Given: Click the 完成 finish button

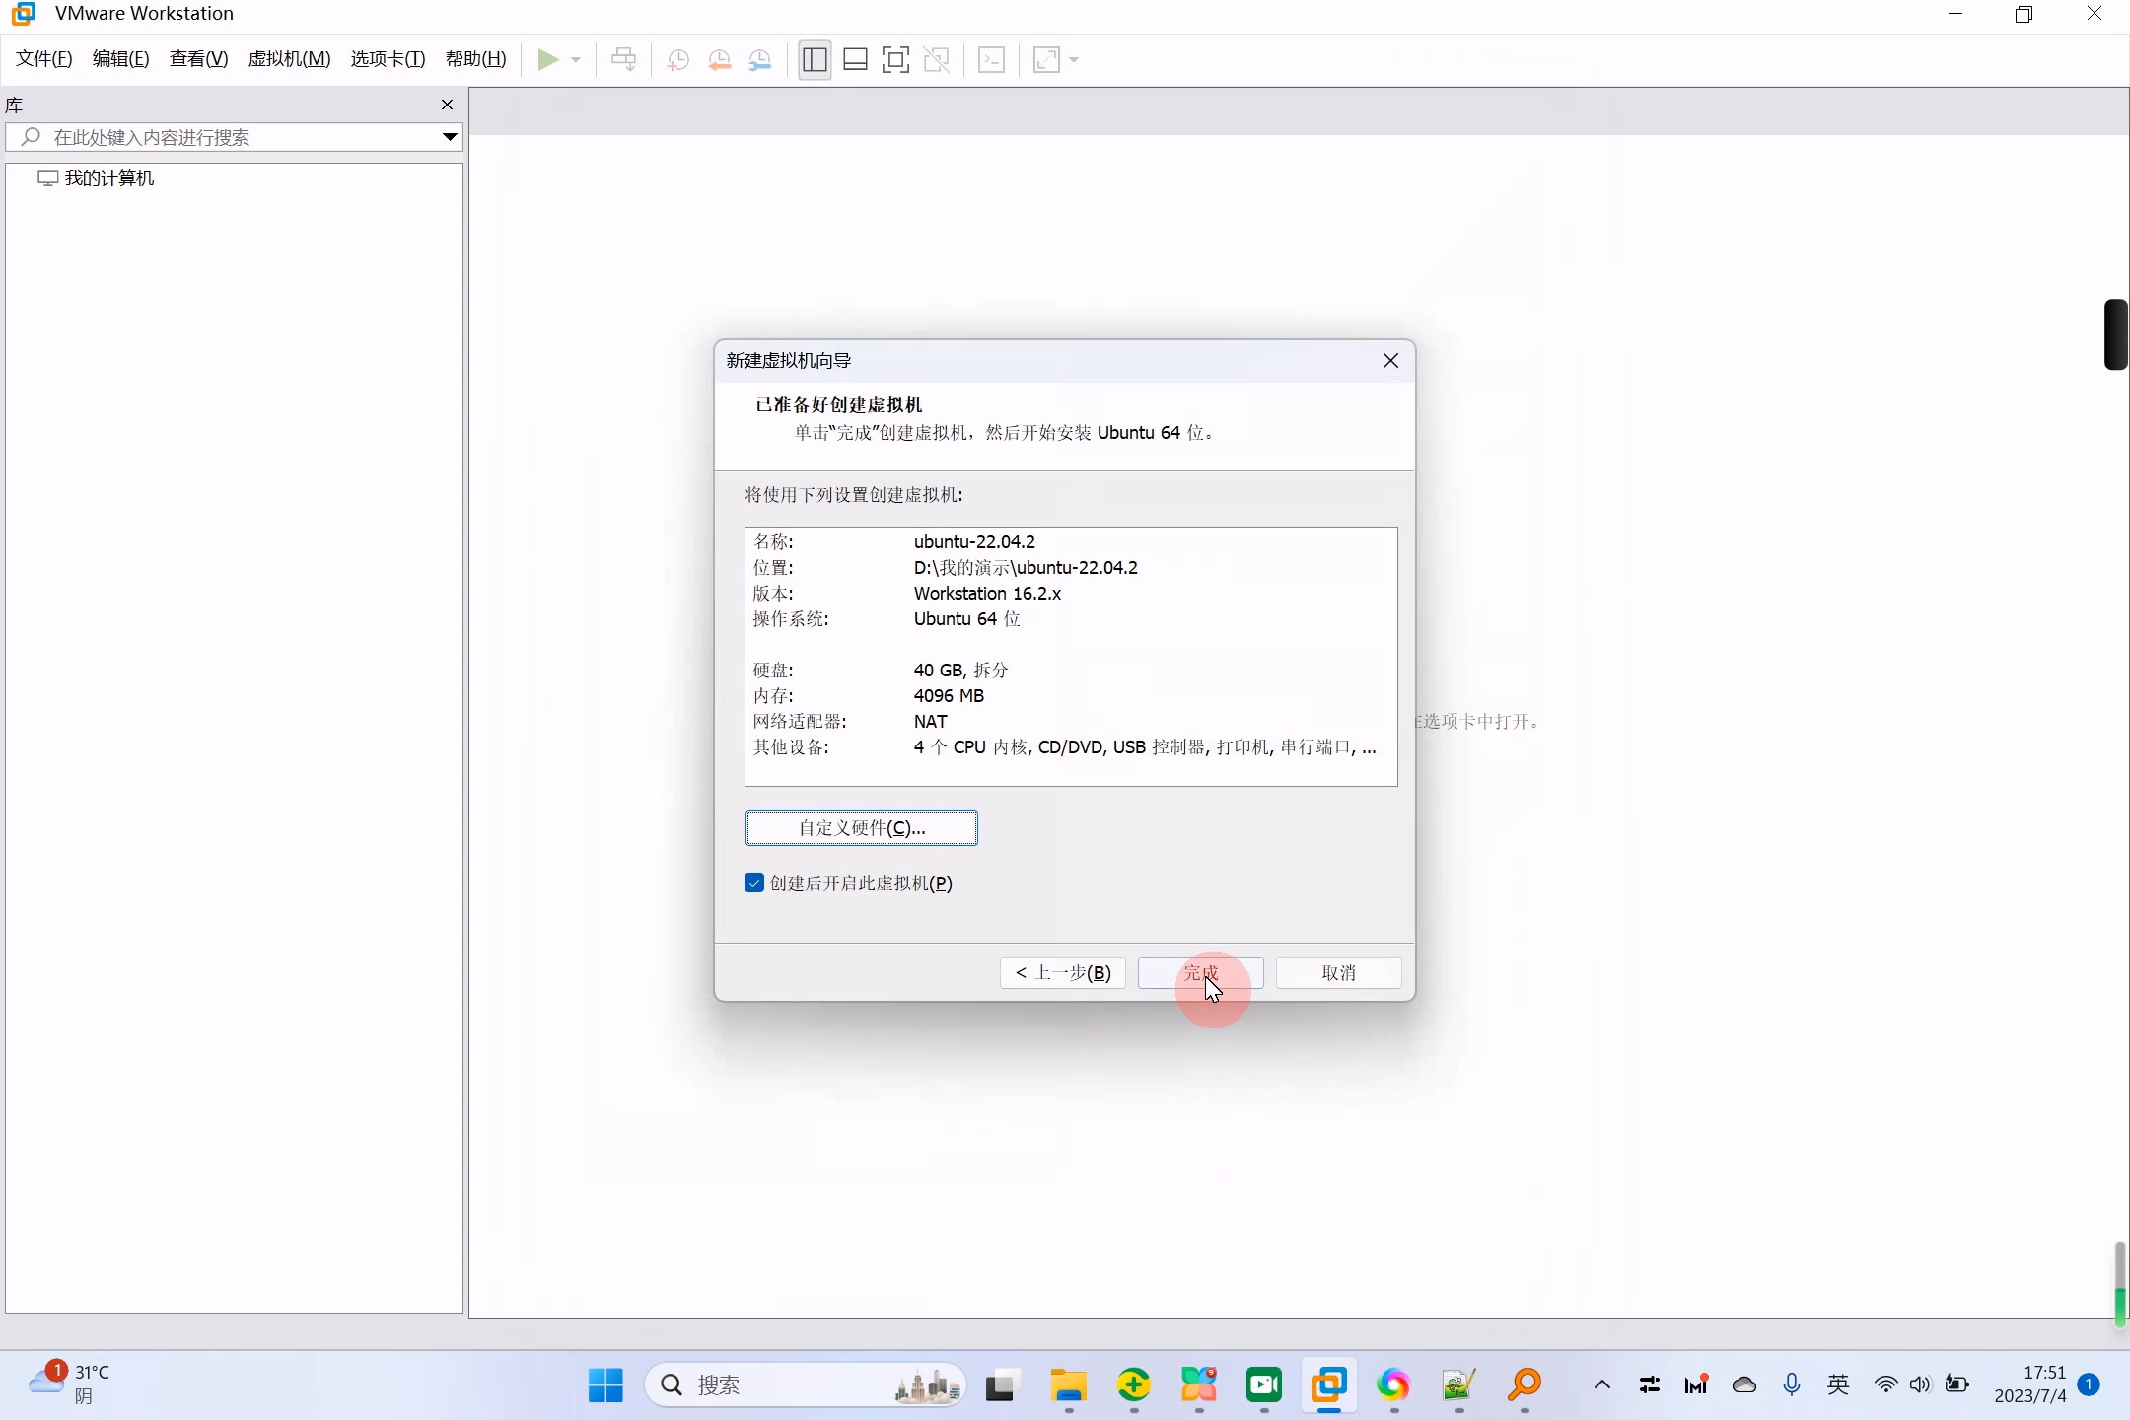Looking at the screenshot, I should (x=1201, y=973).
